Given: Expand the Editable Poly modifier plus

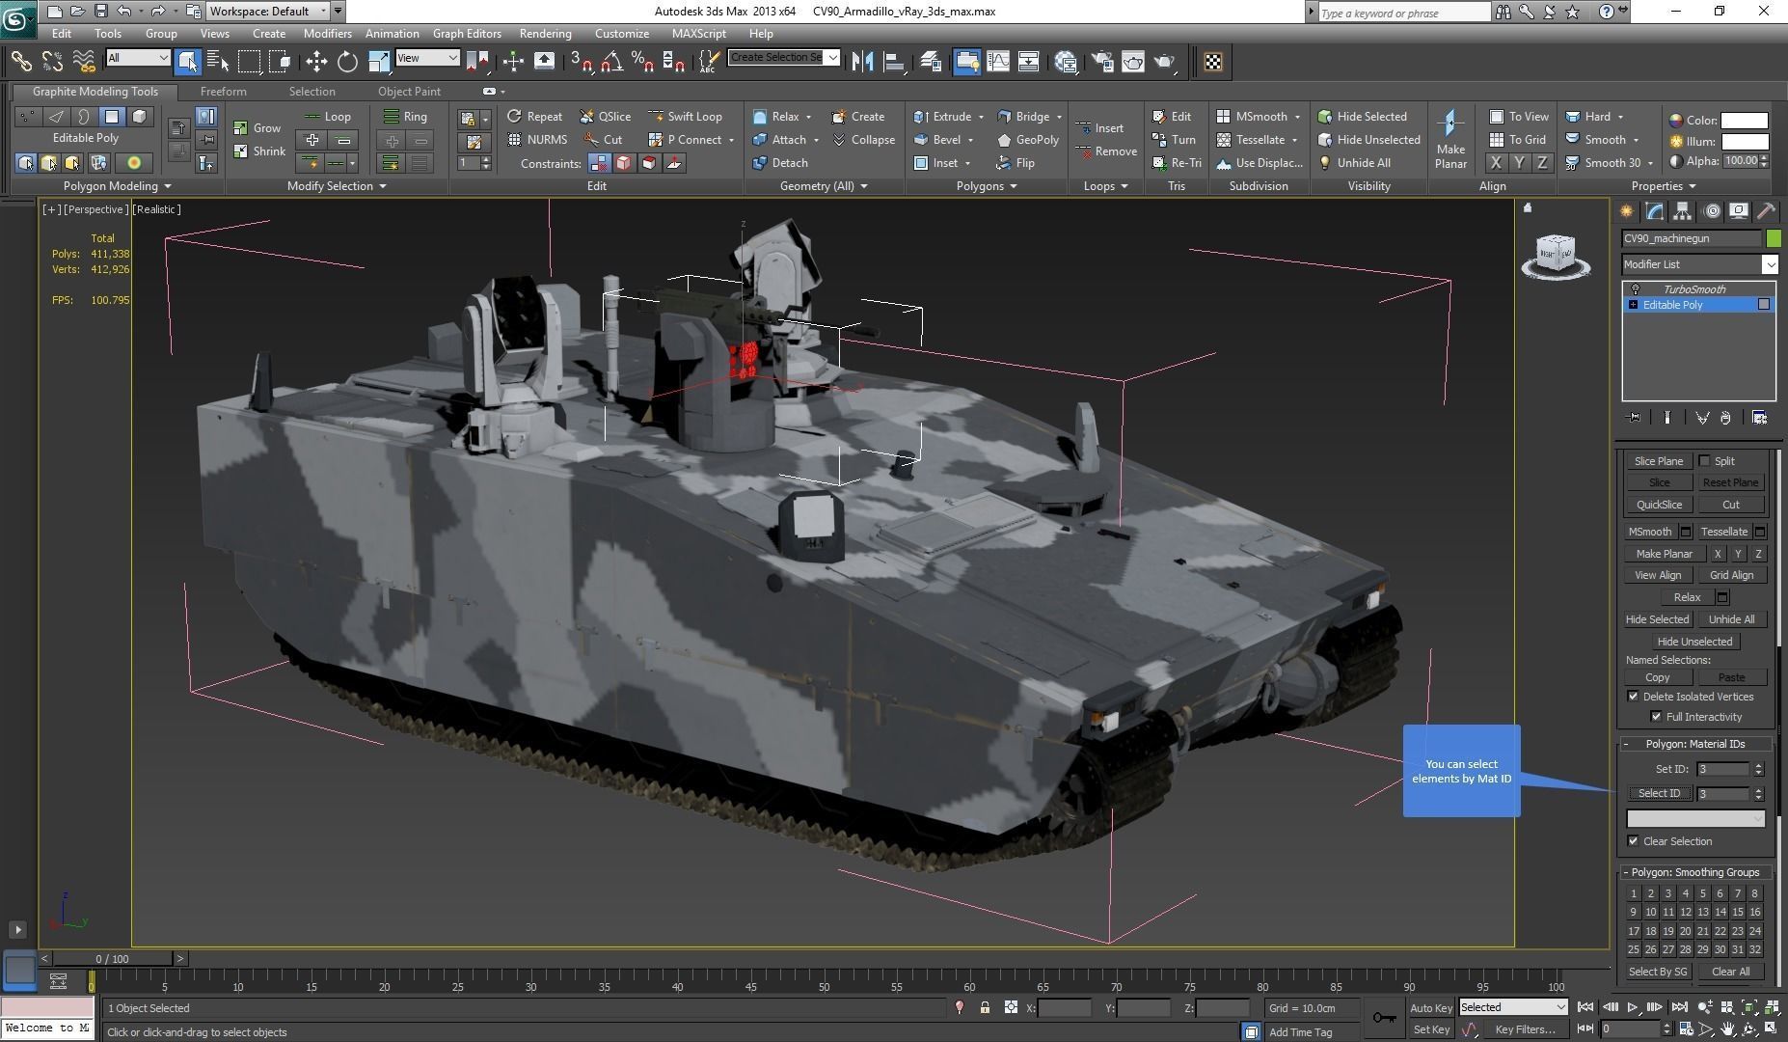Looking at the screenshot, I should point(1633,305).
